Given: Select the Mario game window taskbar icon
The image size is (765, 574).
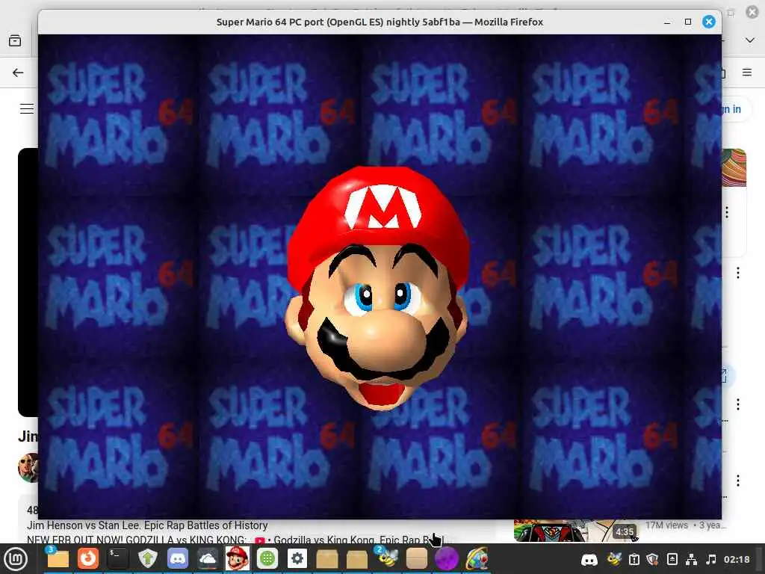Looking at the screenshot, I should 237,558.
